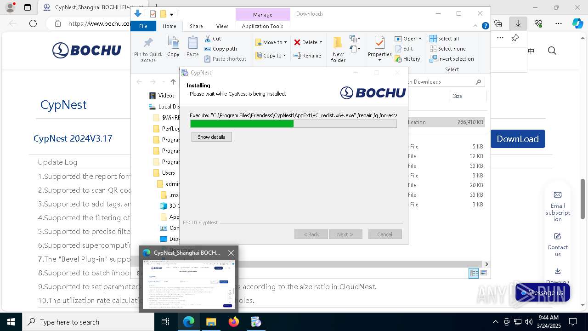Click the CypNest Edge preview thumbnail
588x331 pixels.
[189, 285]
